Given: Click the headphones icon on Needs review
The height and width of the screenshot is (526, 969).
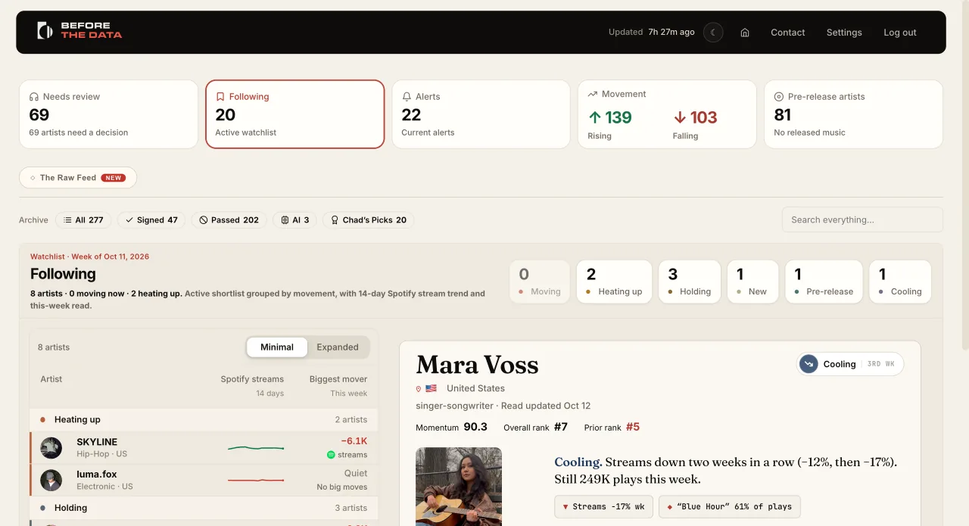Looking at the screenshot, I should click(34, 97).
